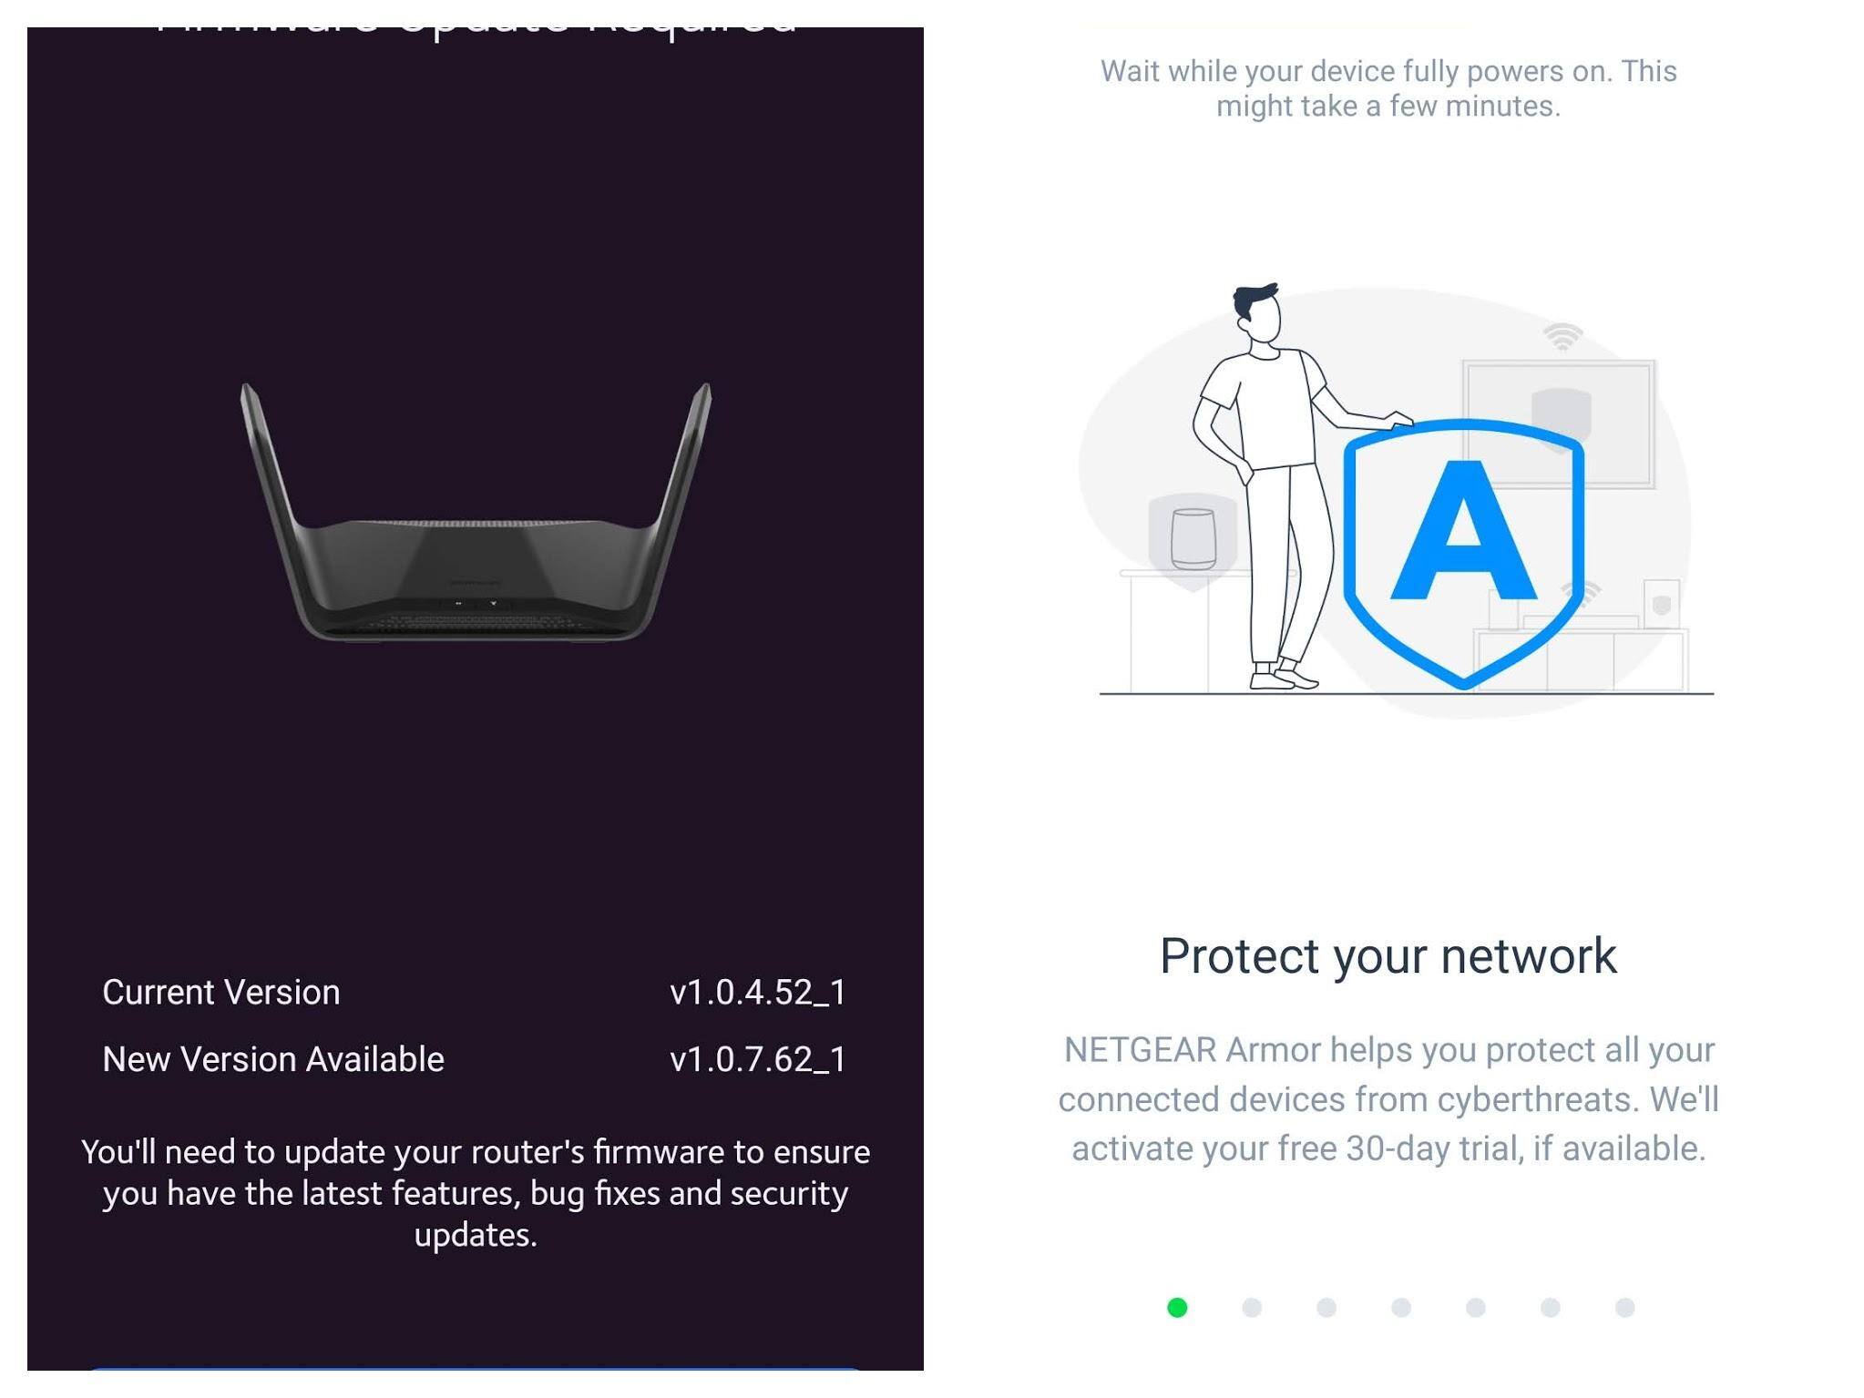Click the gray shield inside the framed picture
This screenshot has width=1864, height=1398.
click(1561, 414)
